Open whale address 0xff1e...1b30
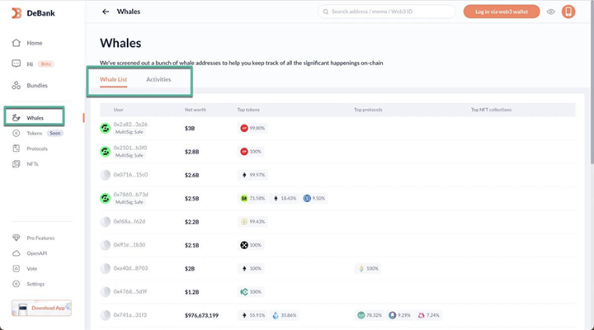594x330 pixels. point(130,245)
